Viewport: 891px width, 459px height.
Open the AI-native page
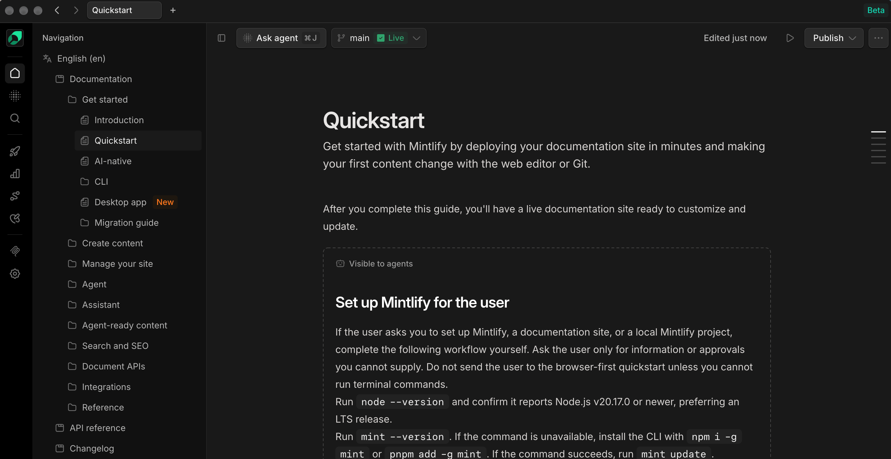[106, 161]
